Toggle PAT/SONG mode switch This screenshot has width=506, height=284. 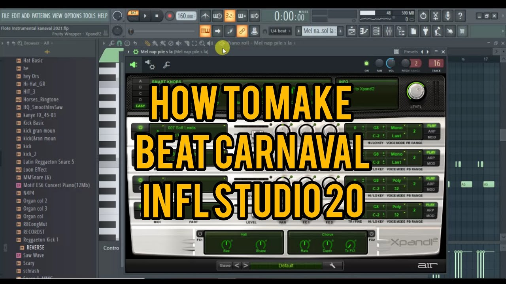[133, 16]
